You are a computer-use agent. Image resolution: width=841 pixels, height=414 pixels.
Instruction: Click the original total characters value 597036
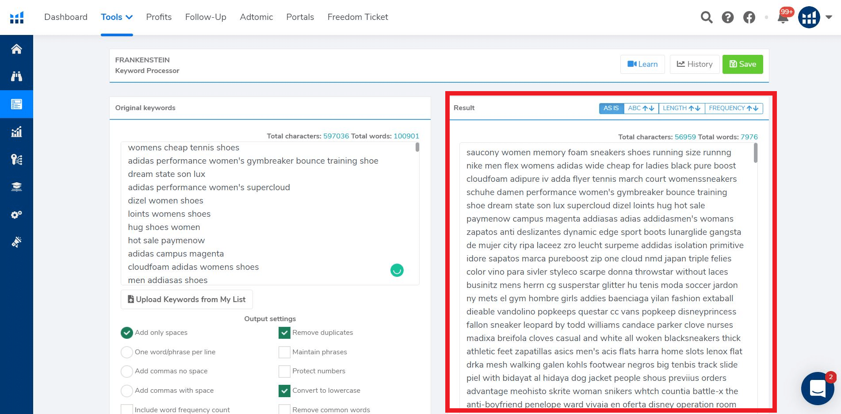point(336,136)
